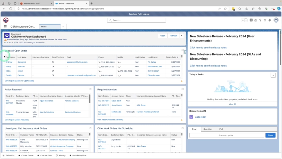The height and width of the screenshot is (159, 282).
Task: Open release notes link for SLAs and Discounting
Action: [x=209, y=66]
